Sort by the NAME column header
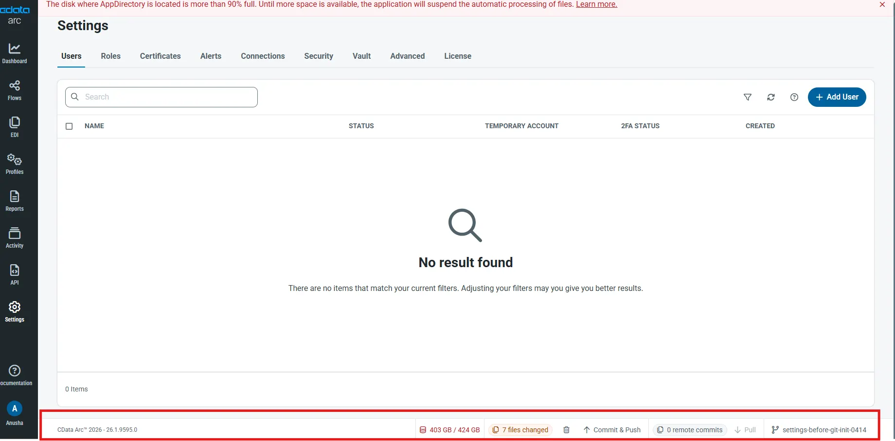This screenshot has width=895, height=441. coord(94,126)
